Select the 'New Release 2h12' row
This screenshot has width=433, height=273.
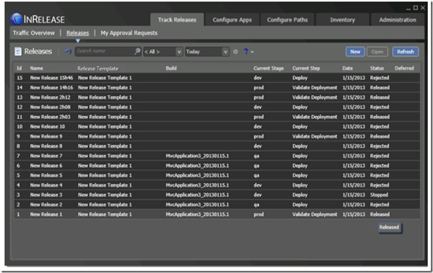pyautogui.click(x=217, y=97)
